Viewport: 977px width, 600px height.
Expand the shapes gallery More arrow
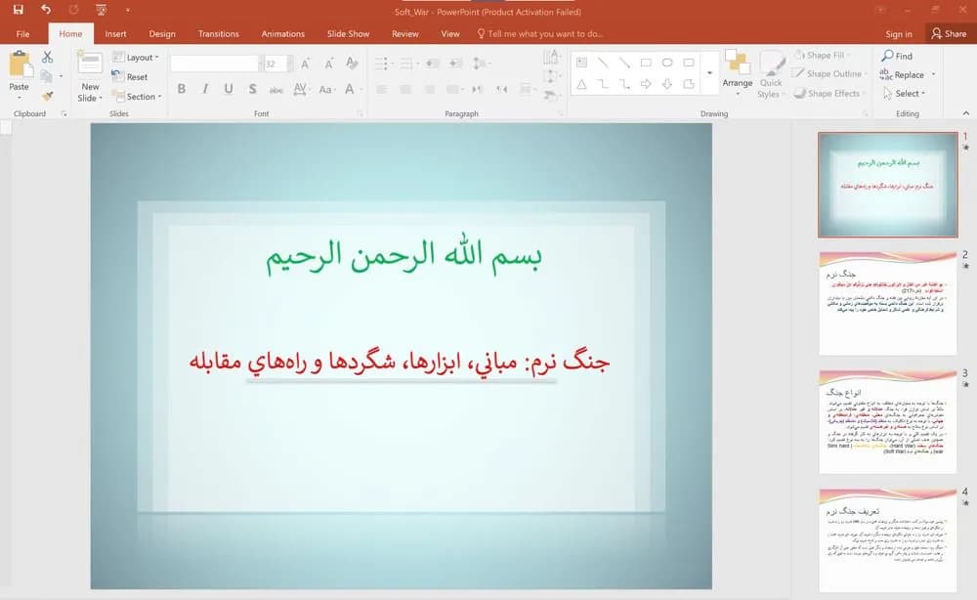(x=709, y=73)
